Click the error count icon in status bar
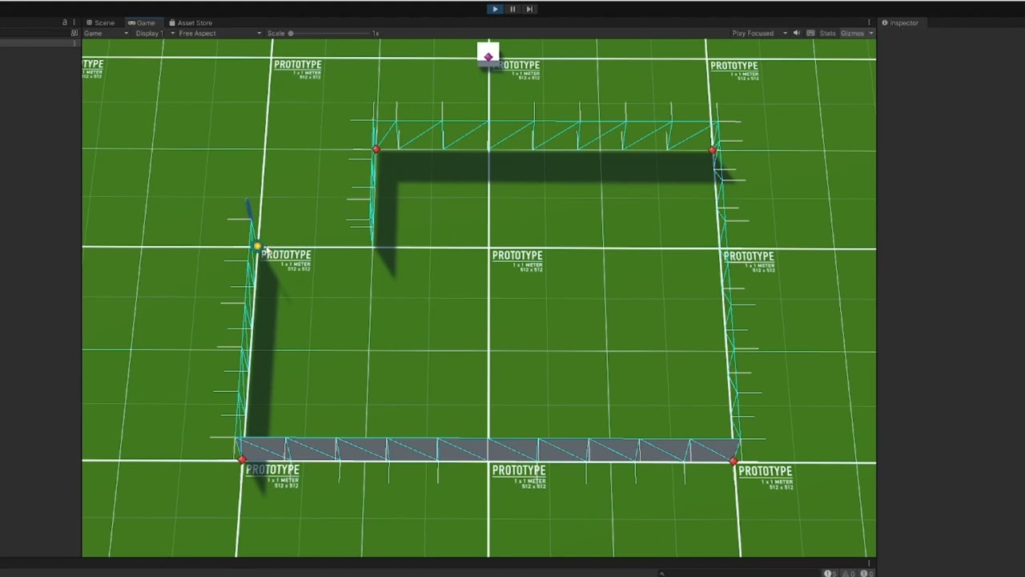 tap(829, 573)
